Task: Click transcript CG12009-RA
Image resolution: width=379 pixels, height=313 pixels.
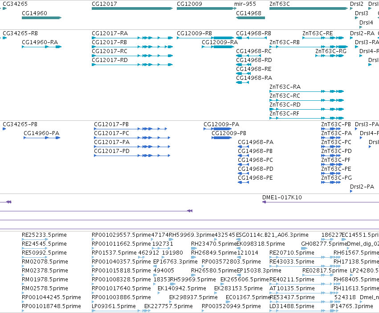Action: coord(218,47)
